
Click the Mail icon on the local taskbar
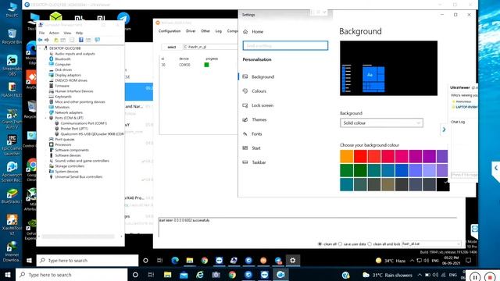click(x=184, y=275)
